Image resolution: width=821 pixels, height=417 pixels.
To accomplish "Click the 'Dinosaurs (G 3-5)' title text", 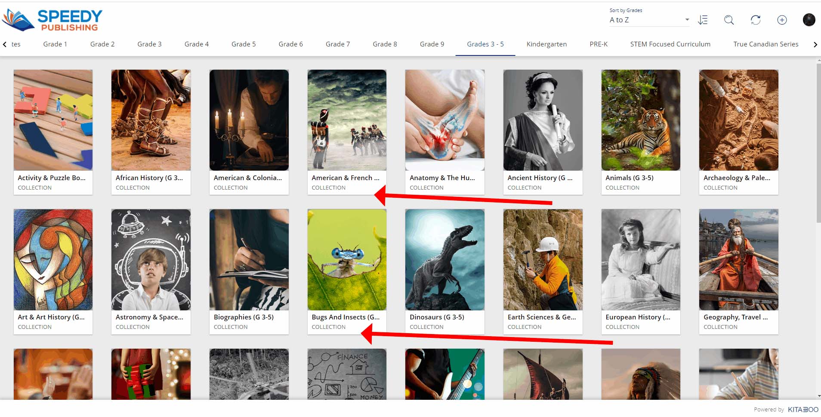I will (x=437, y=317).
